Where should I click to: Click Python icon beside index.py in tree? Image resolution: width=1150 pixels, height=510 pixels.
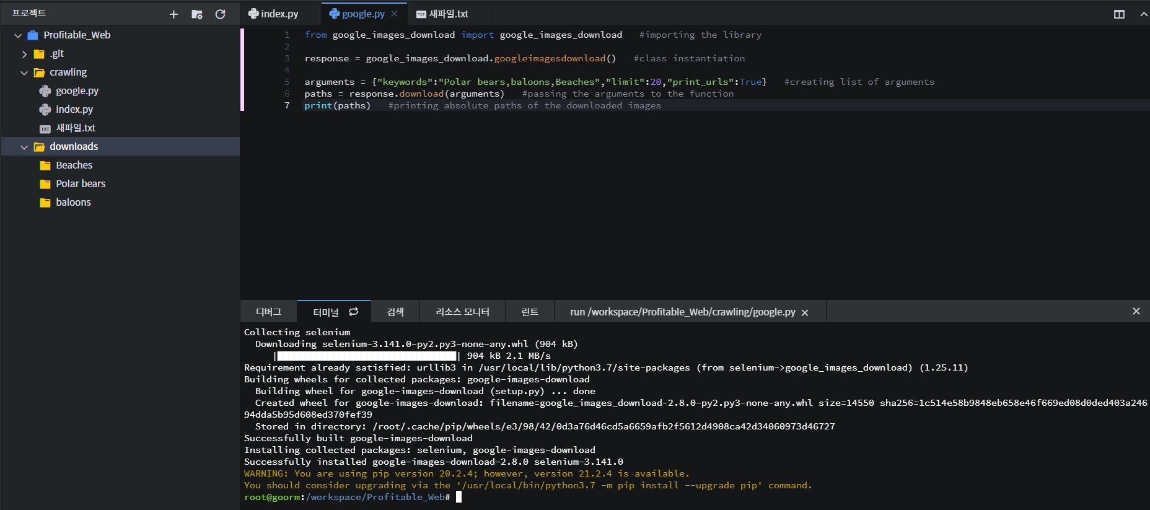[45, 110]
